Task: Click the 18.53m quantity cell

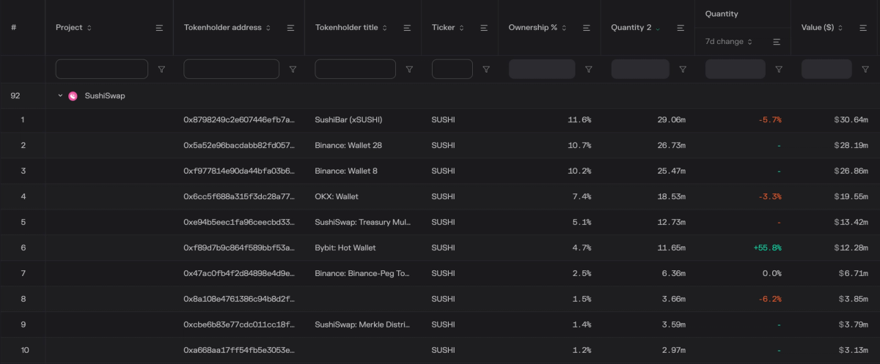Action: tap(672, 196)
